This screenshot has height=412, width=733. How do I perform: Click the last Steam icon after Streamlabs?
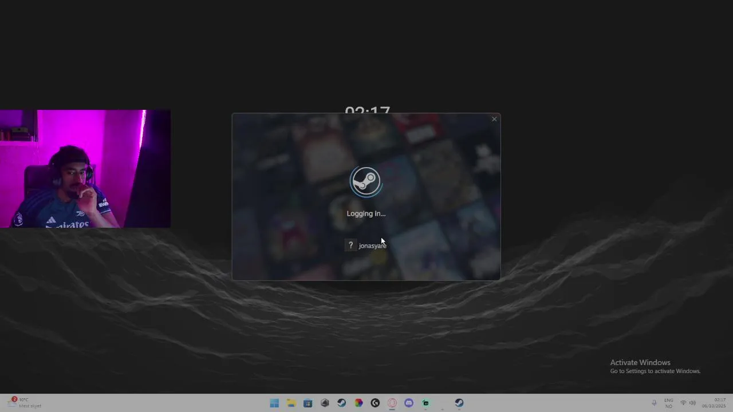point(459,403)
